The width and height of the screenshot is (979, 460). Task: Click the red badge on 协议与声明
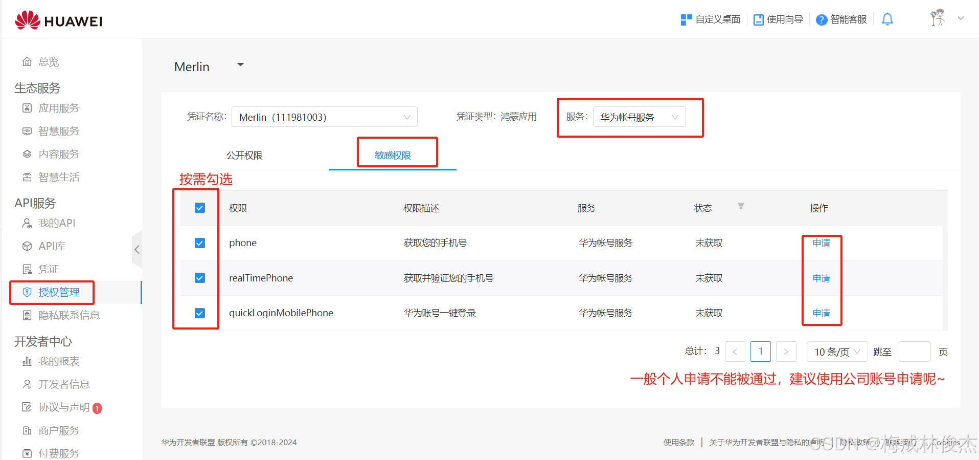[97, 408]
